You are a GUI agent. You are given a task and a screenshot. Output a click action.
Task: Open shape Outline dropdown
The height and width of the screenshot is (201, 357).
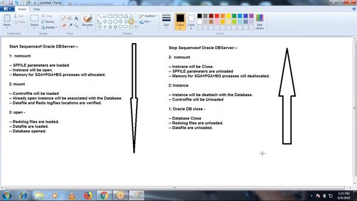click(148, 16)
